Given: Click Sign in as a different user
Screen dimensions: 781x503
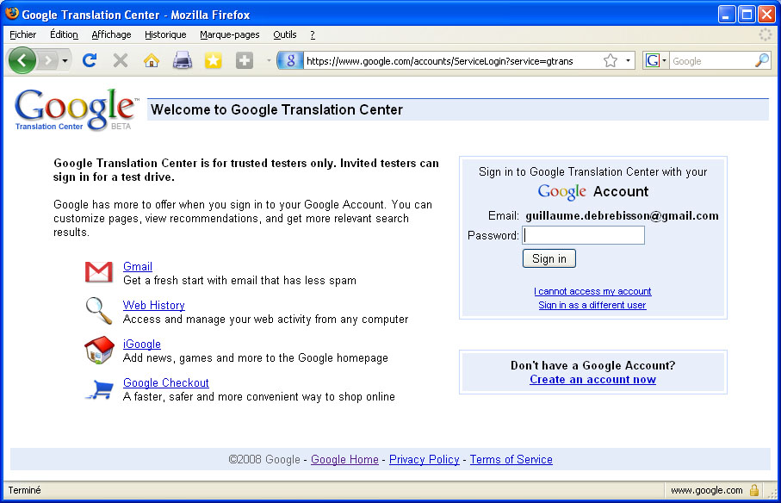Looking at the screenshot, I should [x=592, y=305].
